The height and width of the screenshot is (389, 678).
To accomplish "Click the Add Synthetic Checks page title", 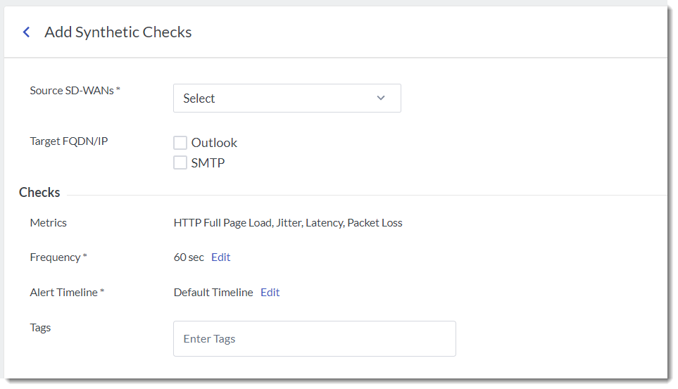I will 118,32.
